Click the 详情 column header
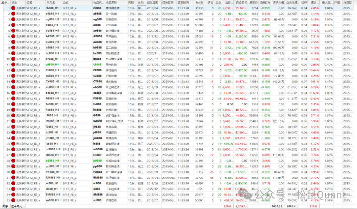This screenshot has width=357, height=209. pyautogui.click(x=337, y=2)
